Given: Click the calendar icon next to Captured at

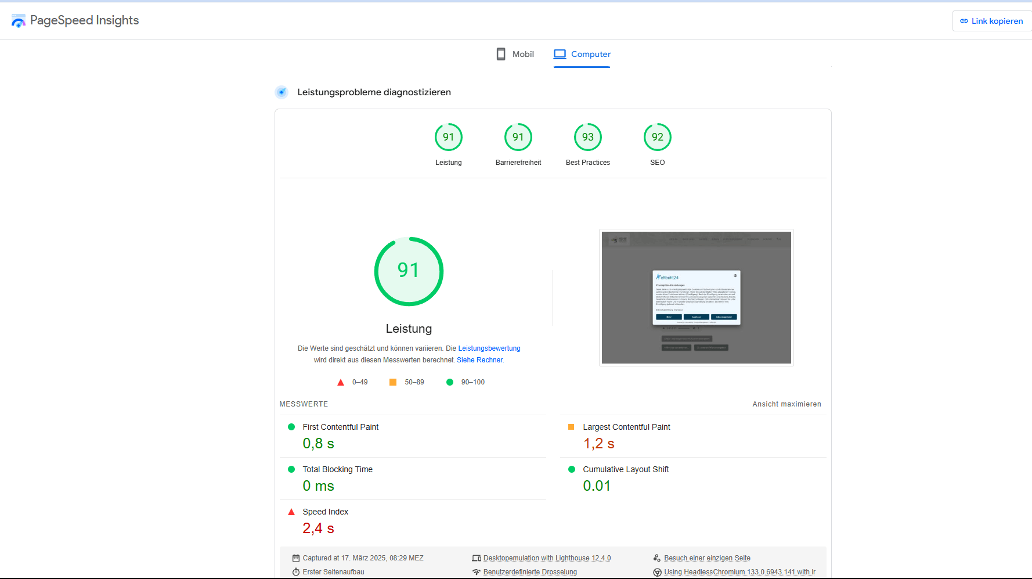Looking at the screenshot, I should pos(296,558).
